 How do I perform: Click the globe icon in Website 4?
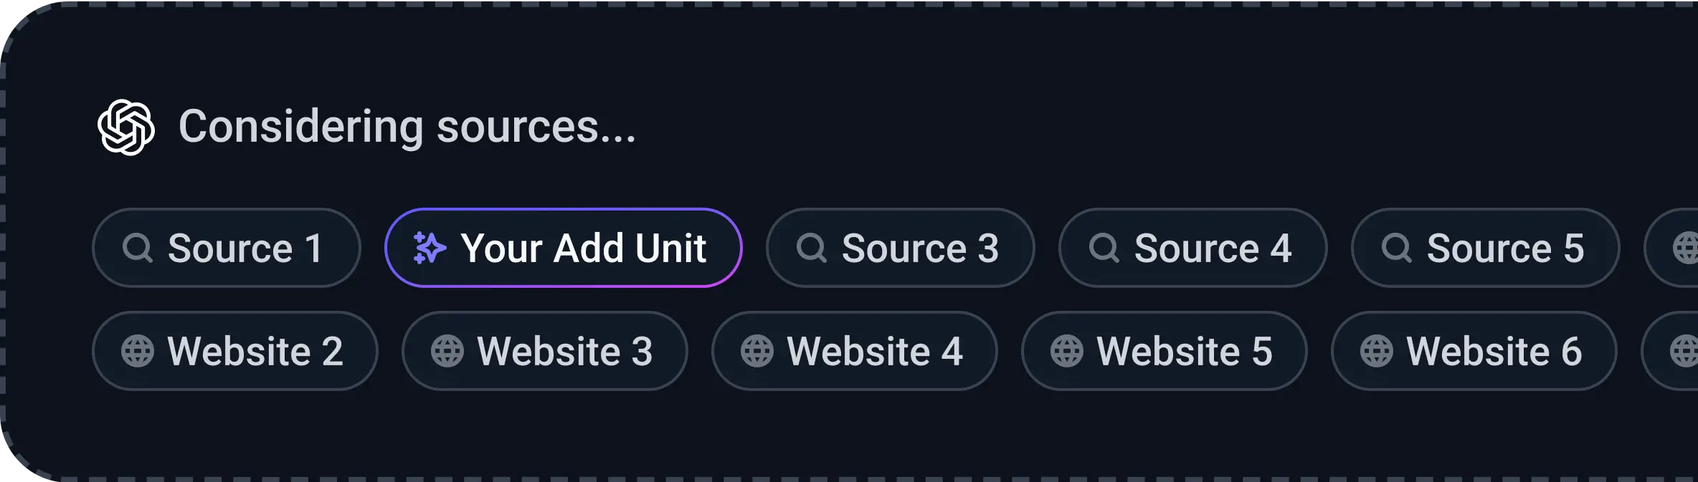coord(756,352)
